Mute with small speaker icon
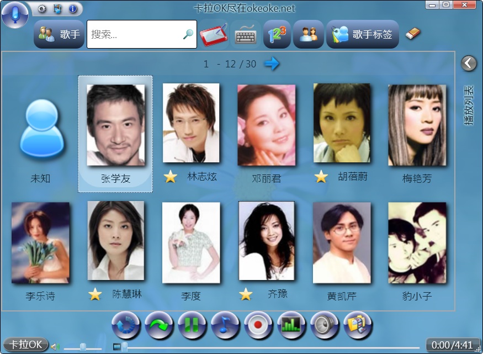This screenshot has height=354, width=483. 55,347
